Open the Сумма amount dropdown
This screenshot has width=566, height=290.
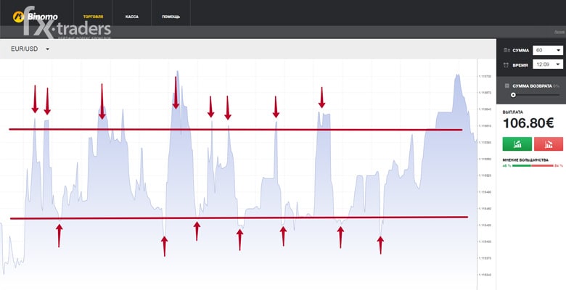pyautogui.click(x=548, y=51)
